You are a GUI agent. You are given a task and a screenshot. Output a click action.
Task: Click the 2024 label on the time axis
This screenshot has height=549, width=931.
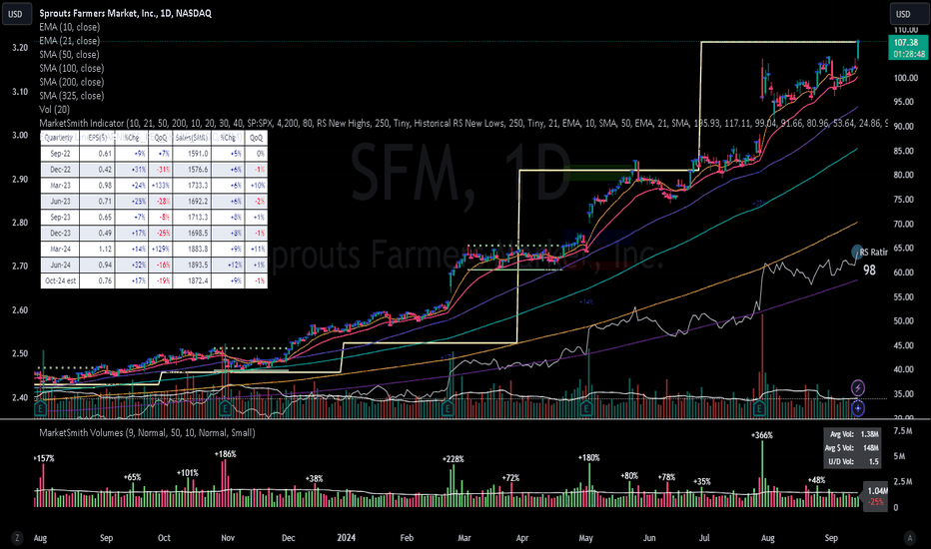pyautogui.click(x=347, y=538)
